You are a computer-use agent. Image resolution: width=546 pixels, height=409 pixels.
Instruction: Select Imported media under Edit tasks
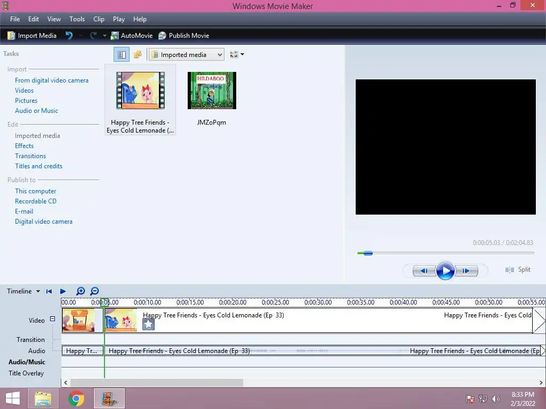pyautogui.click(x=37, y=136)
